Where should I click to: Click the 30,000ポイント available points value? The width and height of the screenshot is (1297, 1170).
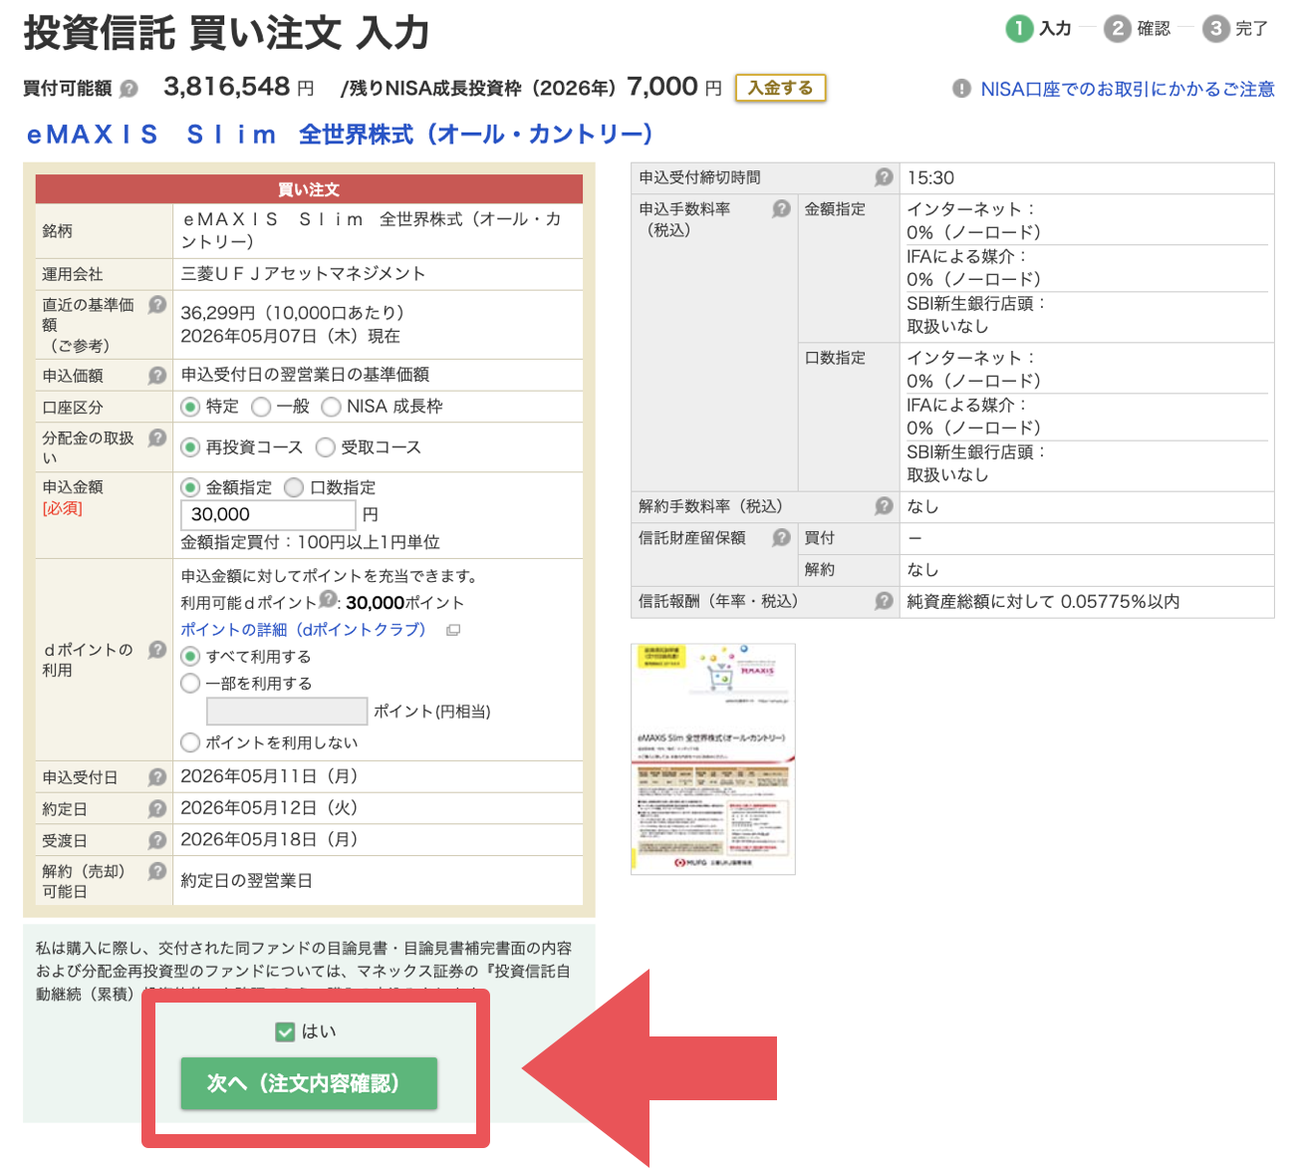click(x=405, y=603)
